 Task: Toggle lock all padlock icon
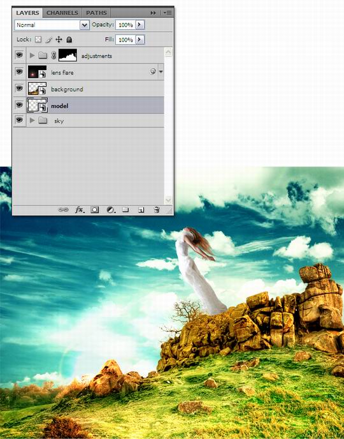click(x=69, y=40)
